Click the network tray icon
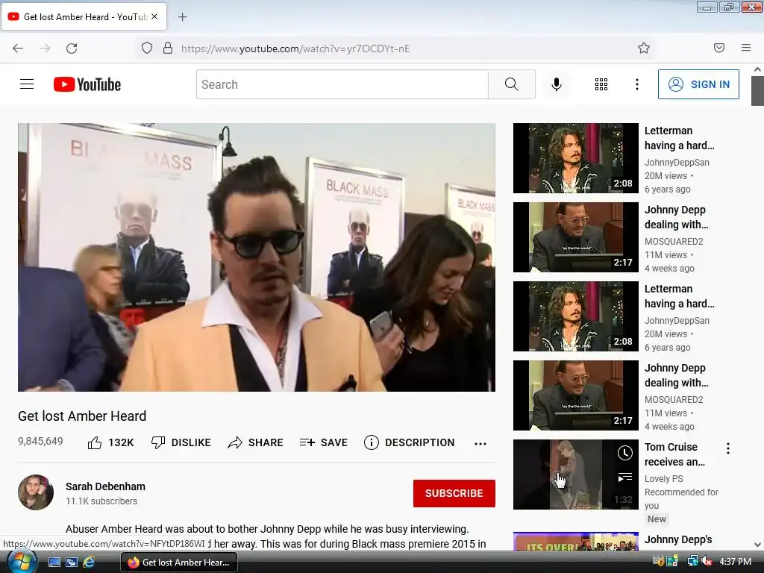This screenshot has height=573, width=764. click(692, 562)
